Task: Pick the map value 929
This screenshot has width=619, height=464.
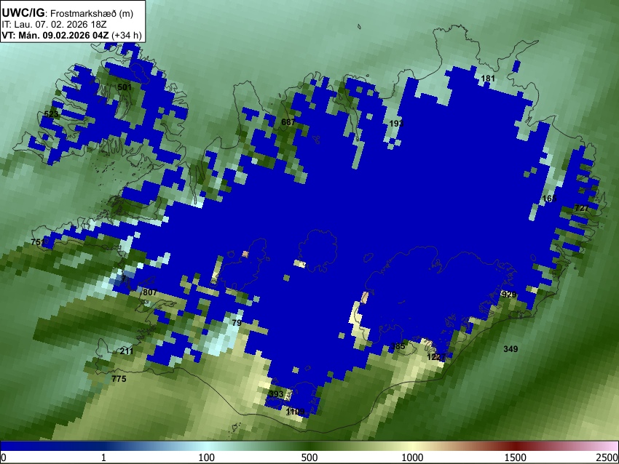Action: point(509,295)
